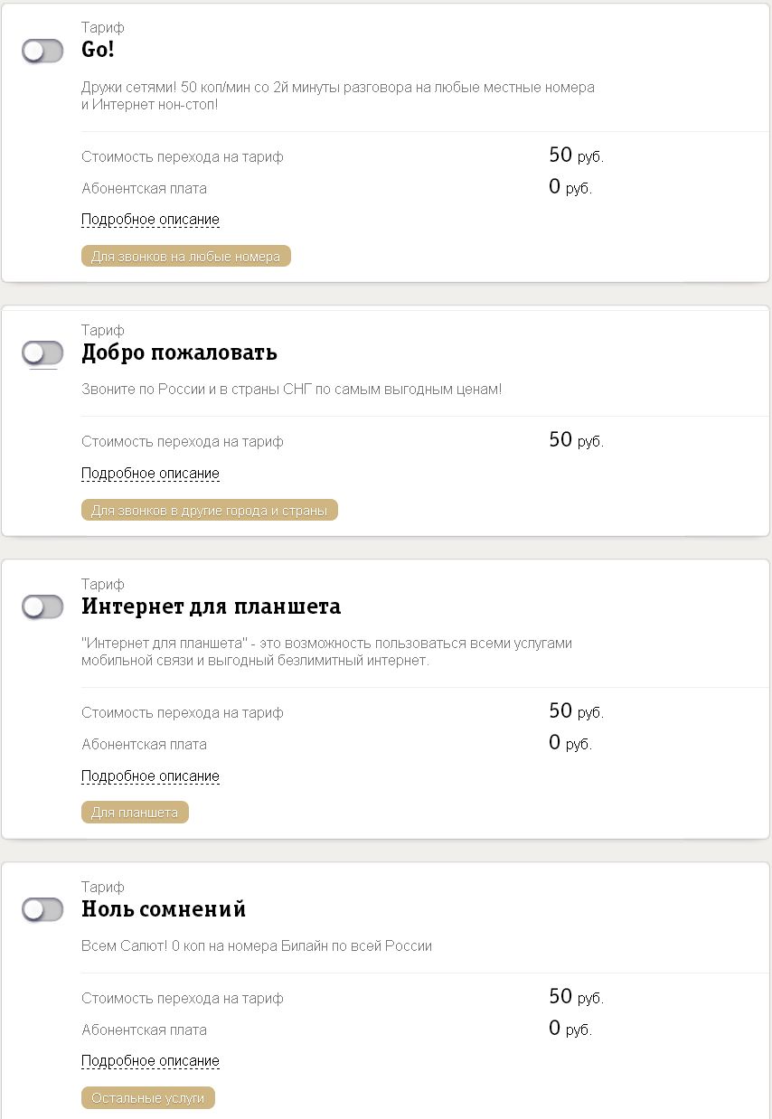Expand Подробное описание for the Go! tariff

coord(150,220)
